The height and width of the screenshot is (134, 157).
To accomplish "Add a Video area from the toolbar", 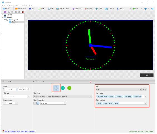I will pyautogui.click(x=32, y=9).
